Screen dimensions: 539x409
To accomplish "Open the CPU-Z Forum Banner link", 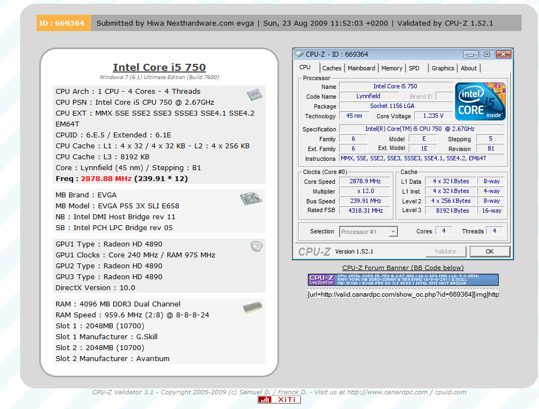I will pyautogui.click(x=403, y=268).
